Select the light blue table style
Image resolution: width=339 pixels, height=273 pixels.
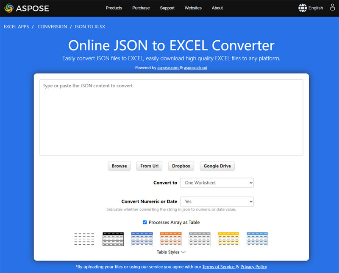coord(257,239)
